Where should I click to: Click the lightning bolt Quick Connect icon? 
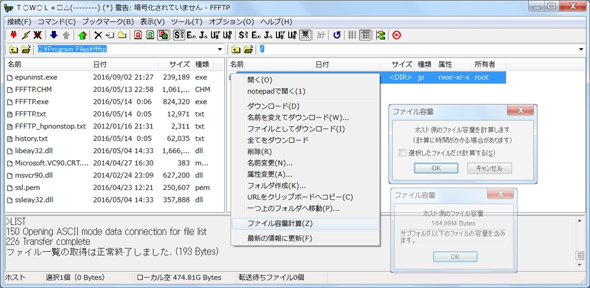pos(25,35)
